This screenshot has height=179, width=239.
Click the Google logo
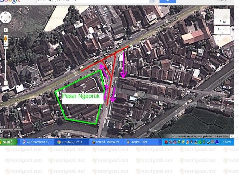[10, 1]
